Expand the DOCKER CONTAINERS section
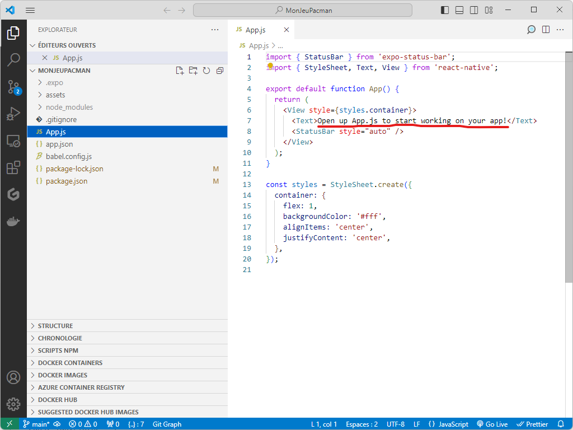The height and width of the screenshot is (430, 573). pyautogui.click(x=70, y=363)
